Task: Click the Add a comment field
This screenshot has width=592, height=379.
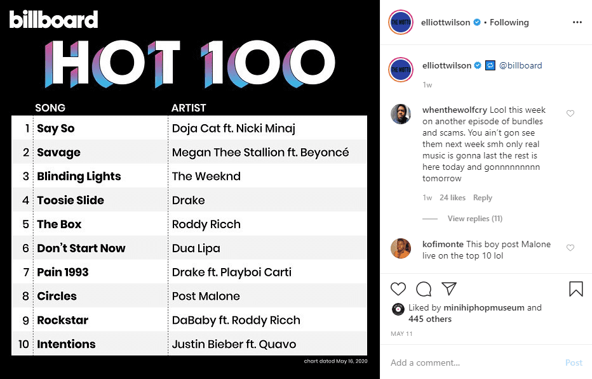Action: tap(472, 363)
